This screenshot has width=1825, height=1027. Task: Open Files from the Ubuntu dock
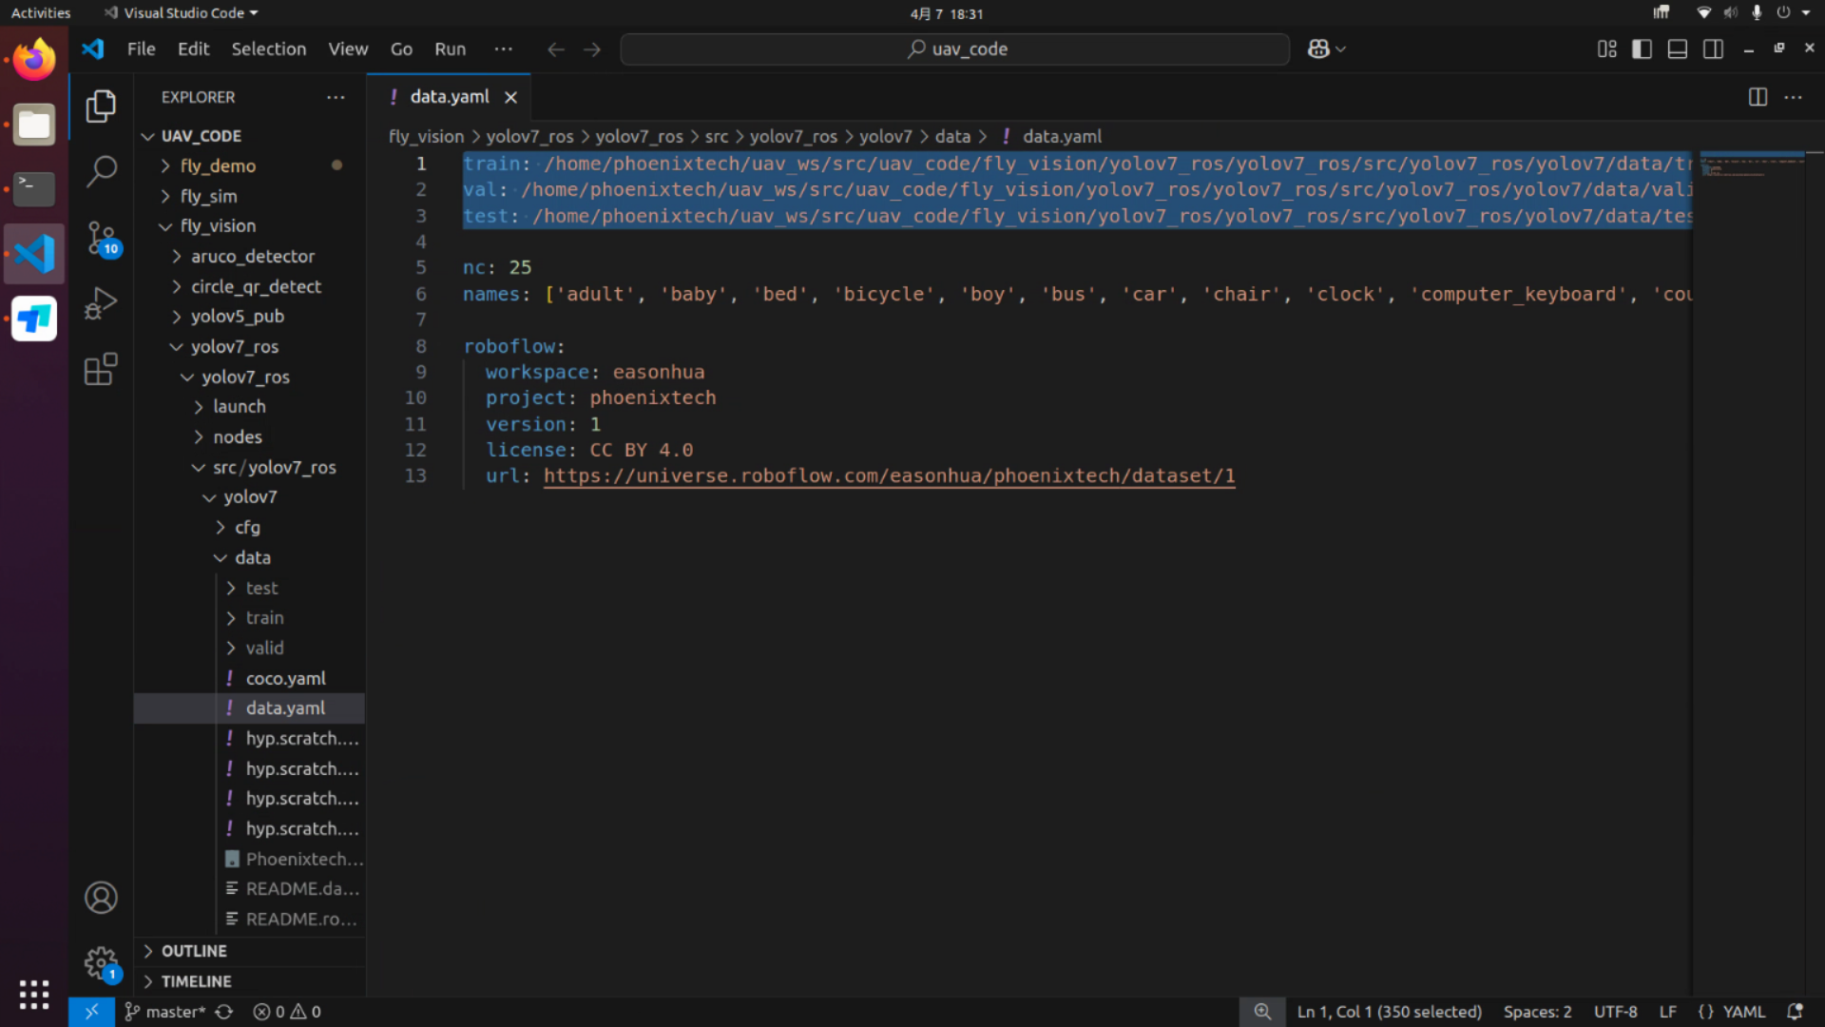[x=34, y=125]
